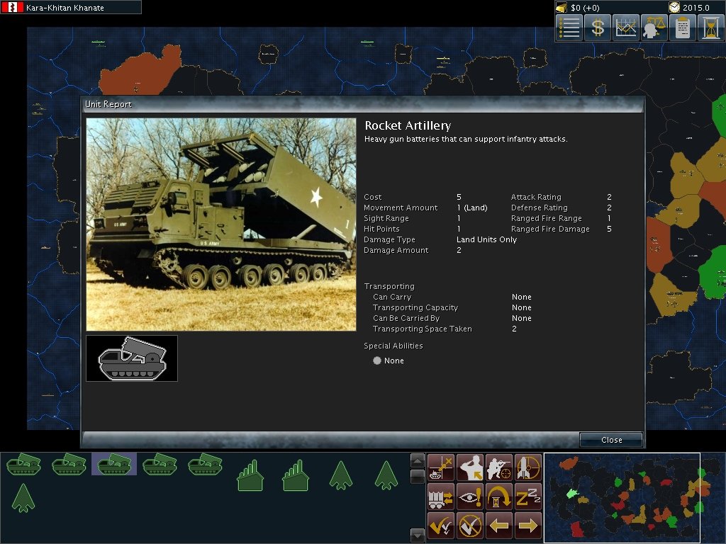Click the saluting soldier command icon
The width and height of the screenshot is (726, 544).
470,467
